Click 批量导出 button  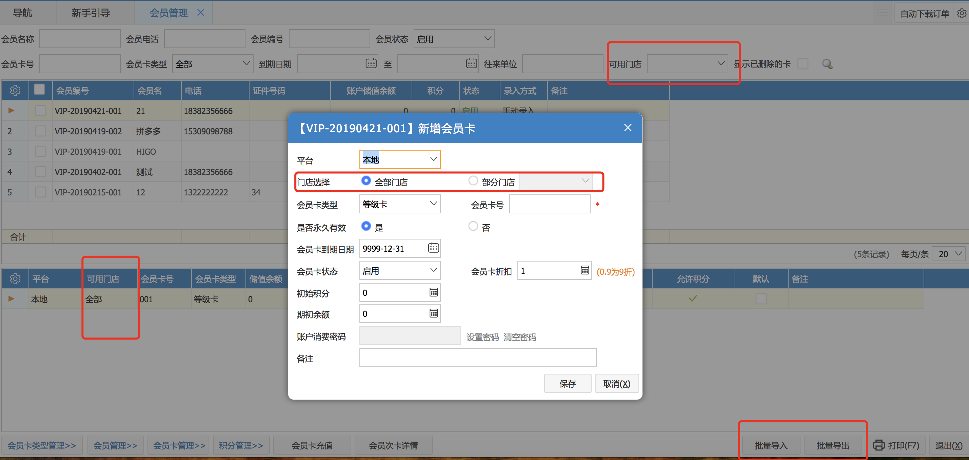point(832,445)
